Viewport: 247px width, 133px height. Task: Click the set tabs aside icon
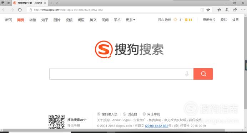click(9, 3)
